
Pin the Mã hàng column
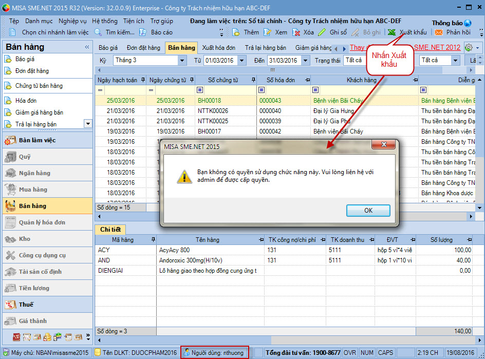coord(153,240)
